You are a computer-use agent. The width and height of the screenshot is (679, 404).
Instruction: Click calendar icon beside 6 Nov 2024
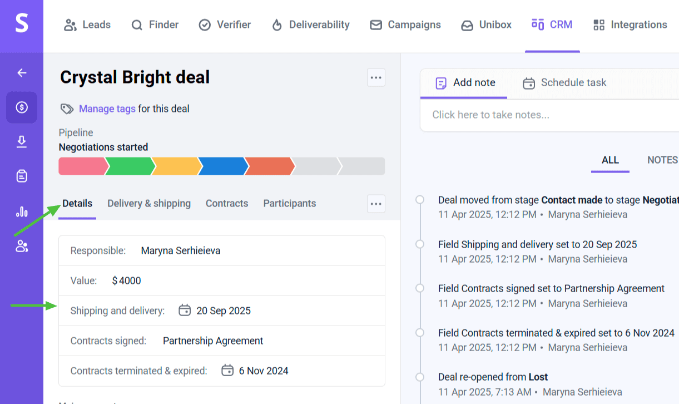click(227, 371)
